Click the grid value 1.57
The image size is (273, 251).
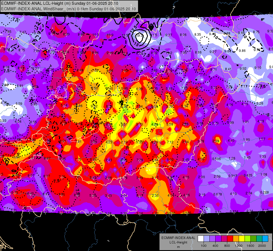click(x=262, y=139)
